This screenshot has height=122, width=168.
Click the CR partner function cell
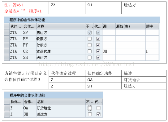(x=30, y=51)
